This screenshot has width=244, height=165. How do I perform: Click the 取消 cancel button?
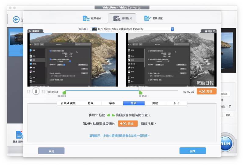coord(51,151)
